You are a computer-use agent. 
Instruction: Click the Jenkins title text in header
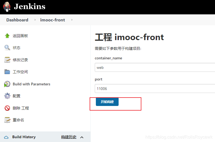(x=30, y=7)
